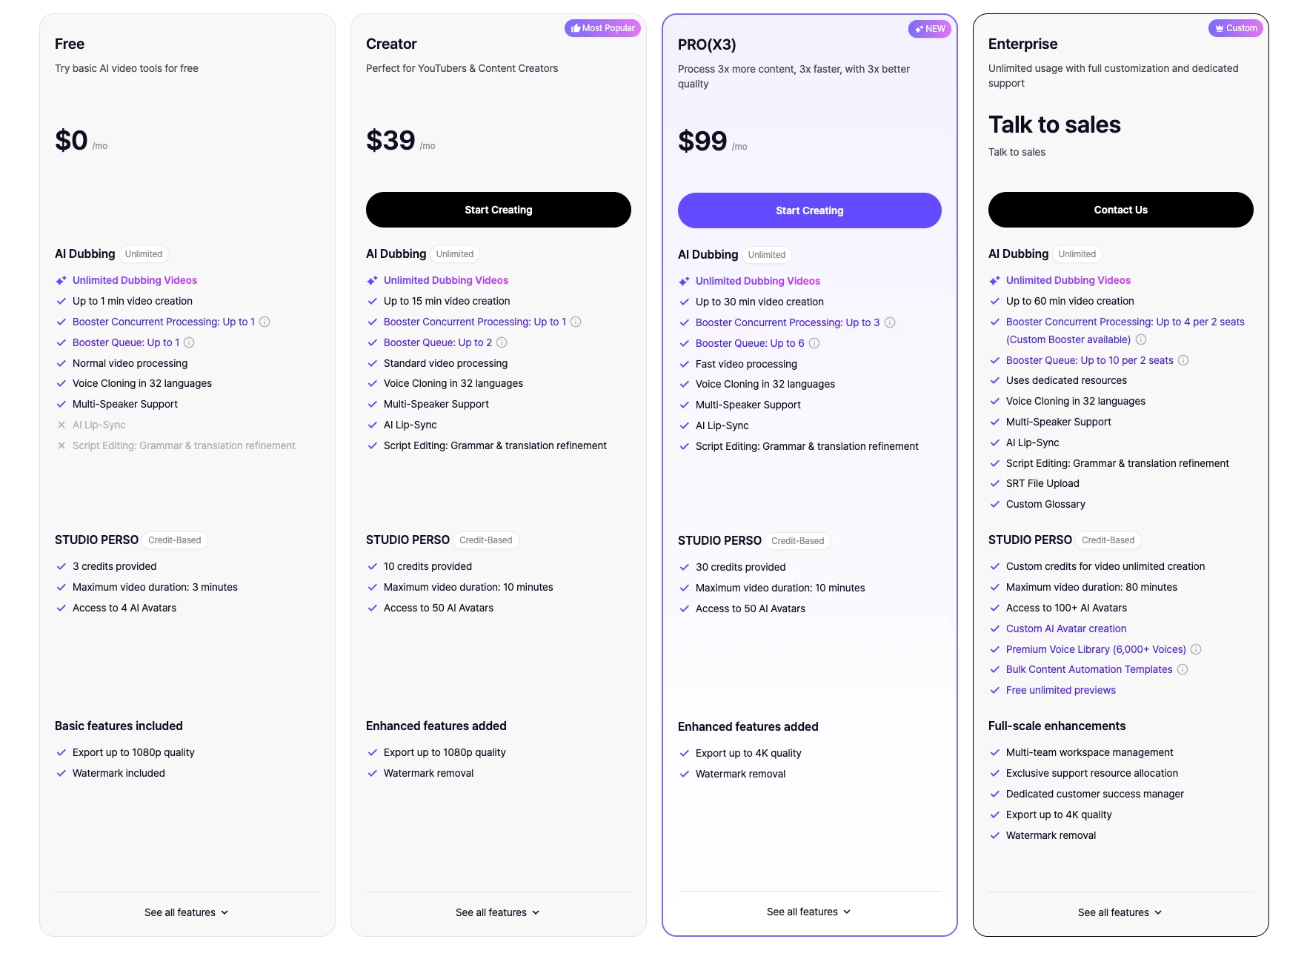Open Custom AI Avatar creation link
Screen dimensions: 1307x962
tap(1066, 628)
